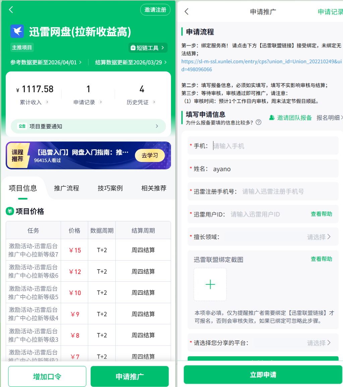
Task: Expand 参考数据更新至2026/04/01 details
Action: [46, 62]
